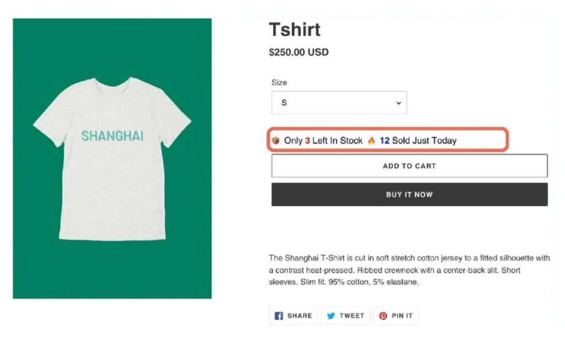Click the highlighted scarcity banner box

(388, 141)
